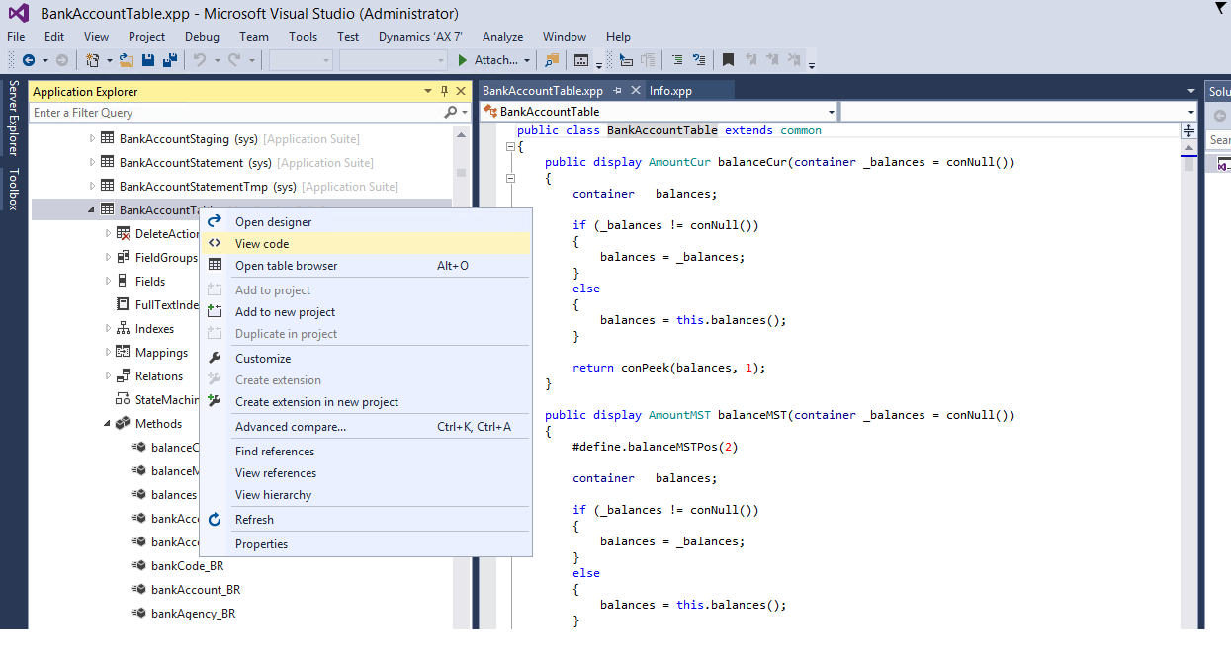
Task: Collapse the Methods tree node
Action: coord(108,424)
